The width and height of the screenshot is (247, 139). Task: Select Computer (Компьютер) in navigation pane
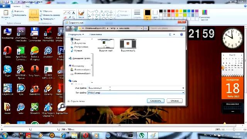tap(78, 66)
